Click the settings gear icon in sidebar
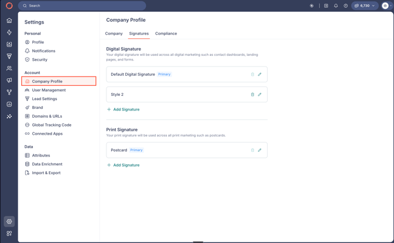The width and height of the screenshot is (394, 243). coord(9,222)
